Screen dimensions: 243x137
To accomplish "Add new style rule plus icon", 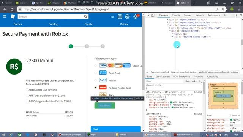I will [200, 81].
